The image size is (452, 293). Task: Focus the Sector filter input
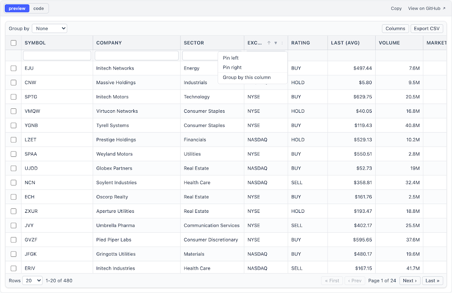point(200,56)
